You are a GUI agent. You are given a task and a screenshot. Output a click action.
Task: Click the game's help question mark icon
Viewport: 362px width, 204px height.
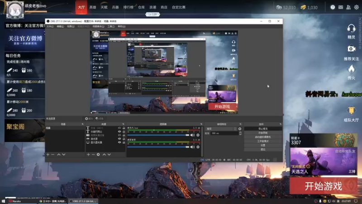coord(333,7)
